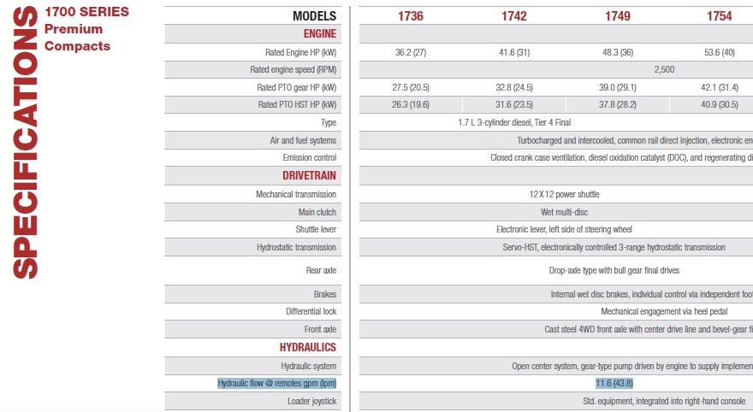
Task: Select the 1742 model column header
Action: pyautogui.click(x=513, y=16)
